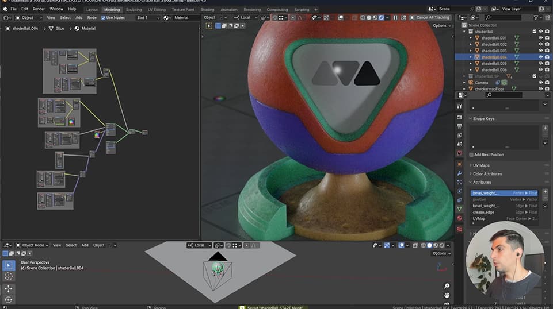Click zoom view magnifier in bottom viewport

(x=447, y=286)
